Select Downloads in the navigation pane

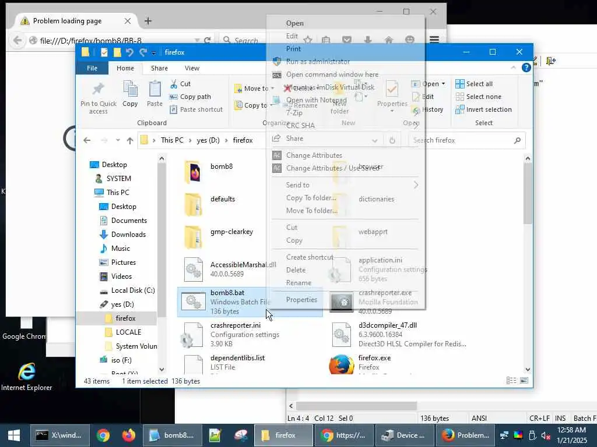[122, 235]
